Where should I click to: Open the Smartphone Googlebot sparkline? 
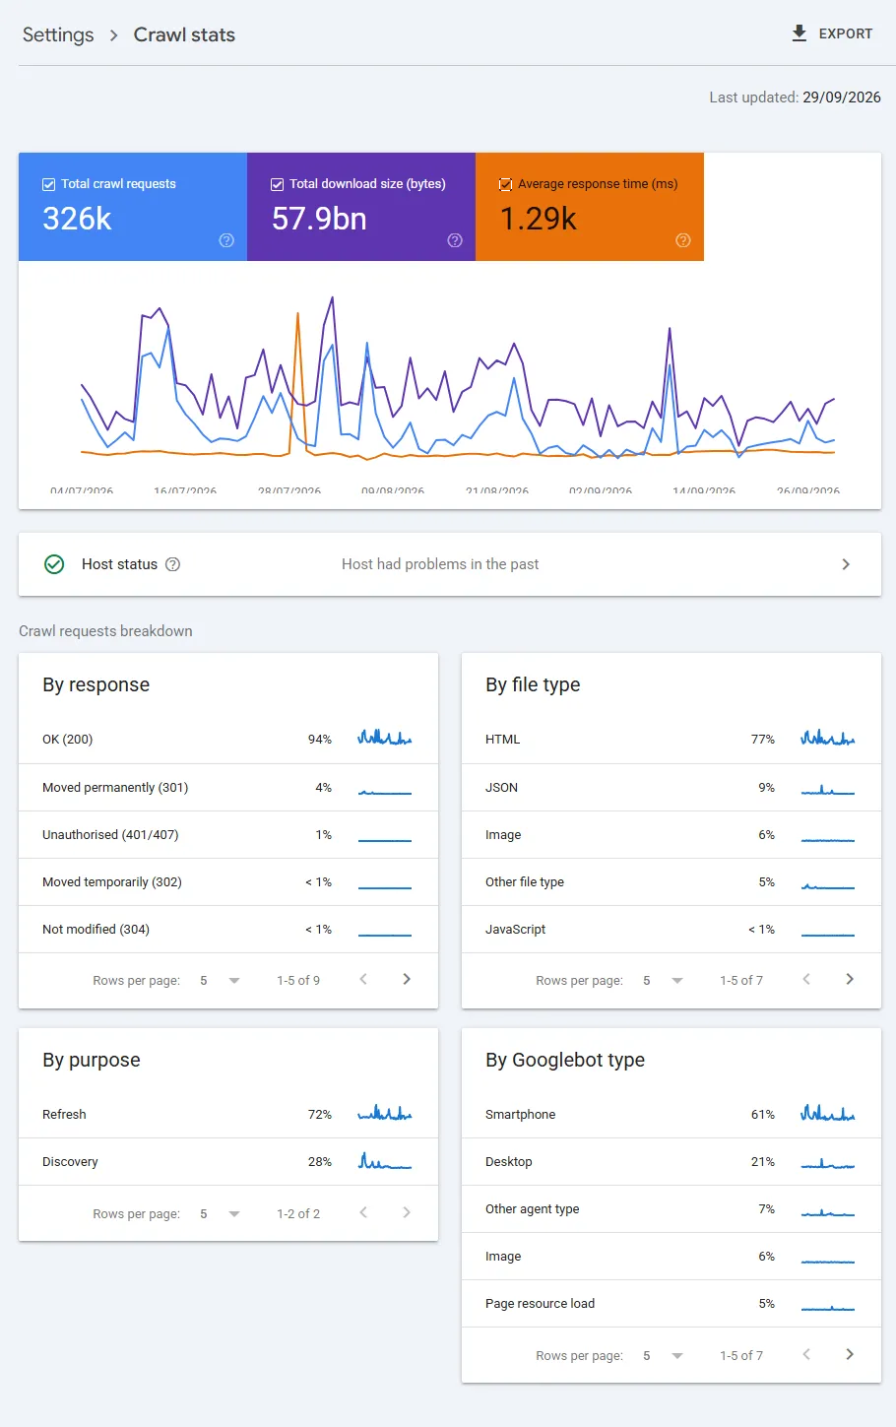pyautogui.click(x=828, y=1113)
